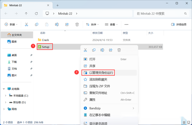This screenshot has height=125, width=192.
Task: Unpin 下载 using its pin icon
Action: pyautogui.click(x=31, y=62)
